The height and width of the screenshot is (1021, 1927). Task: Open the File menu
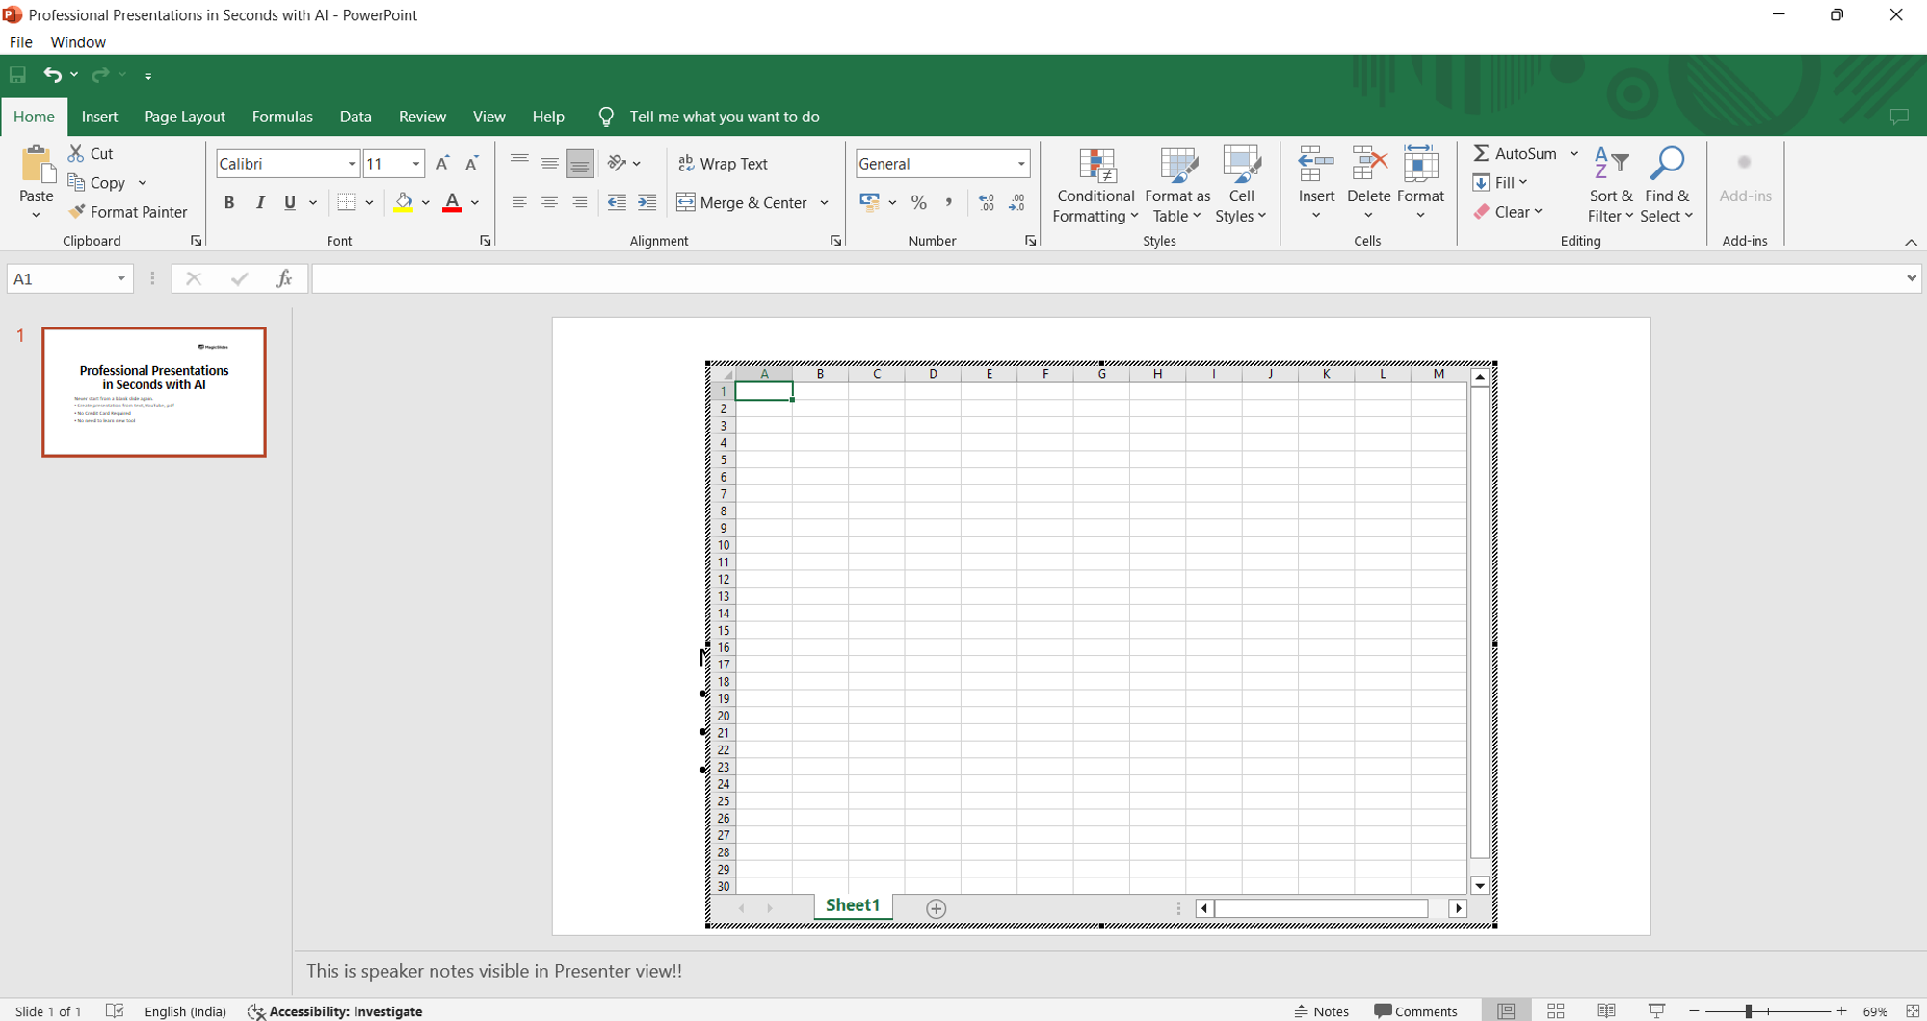tap(21, 42)
